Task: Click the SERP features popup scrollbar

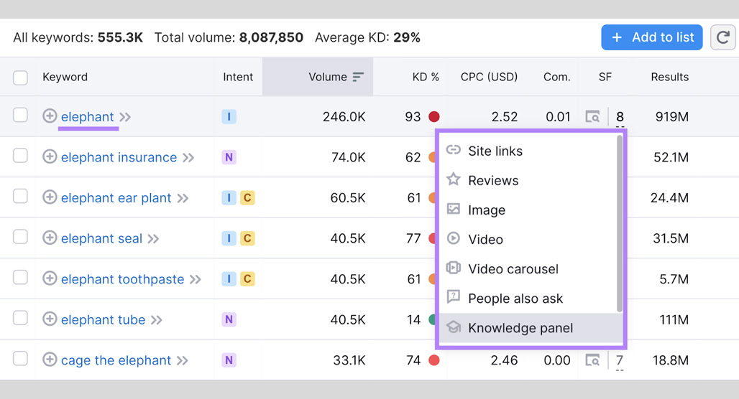Action: point(619,223)
